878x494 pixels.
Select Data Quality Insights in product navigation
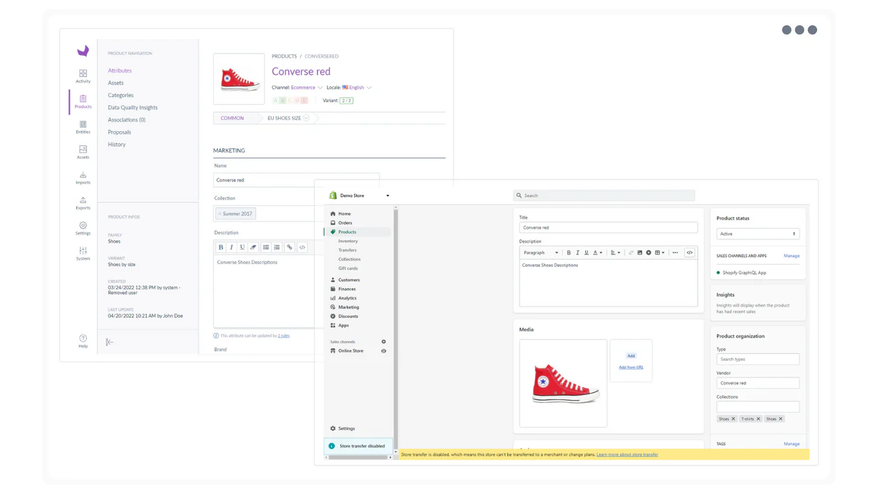point(132,108)
